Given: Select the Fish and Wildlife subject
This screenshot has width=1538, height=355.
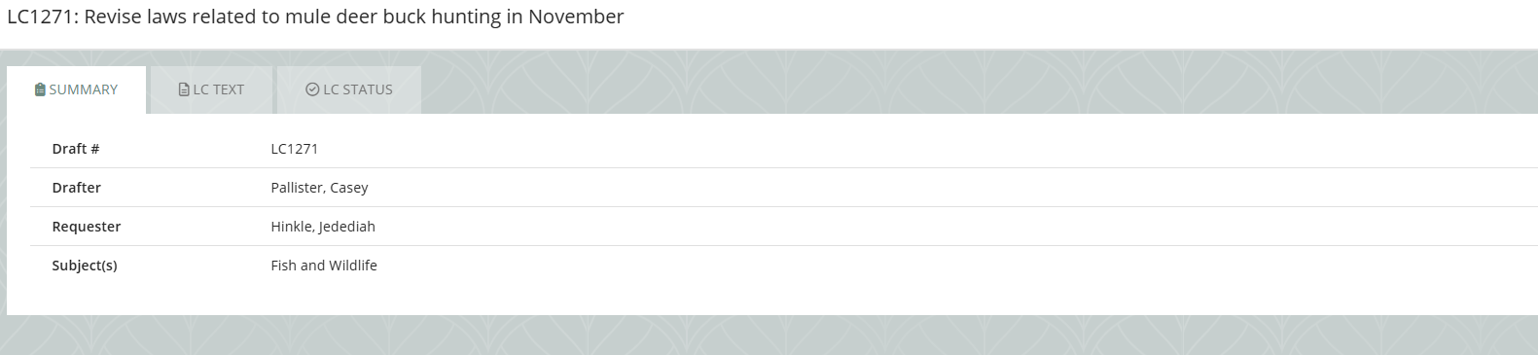Looking at the screenshot, I should point(324,266).
